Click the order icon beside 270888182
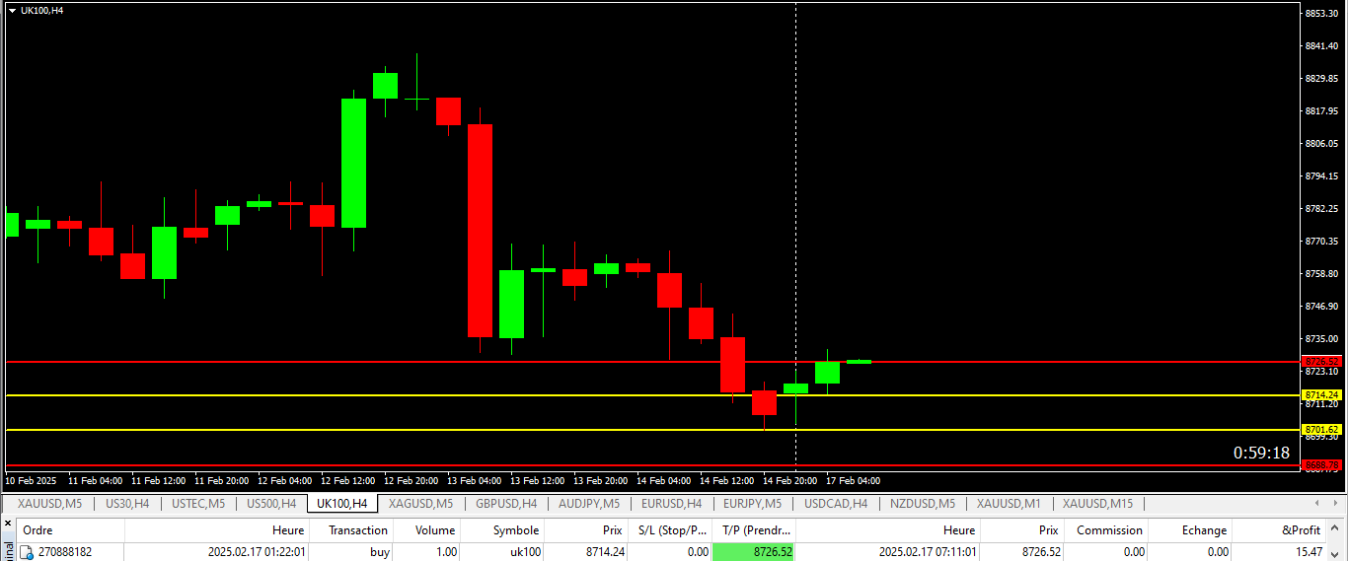 tap(27, 552)
